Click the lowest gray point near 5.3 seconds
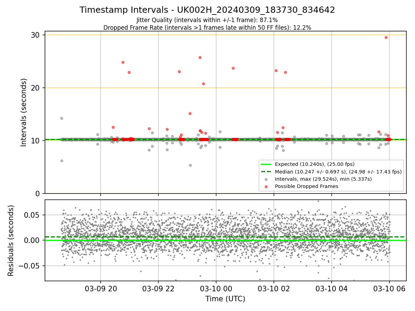 (190, 165)
